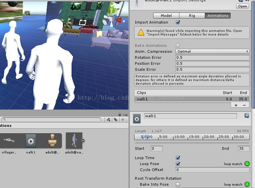Click the favorites star icon
The width and height of the screenshot is (255, 188).
(123, 119)
